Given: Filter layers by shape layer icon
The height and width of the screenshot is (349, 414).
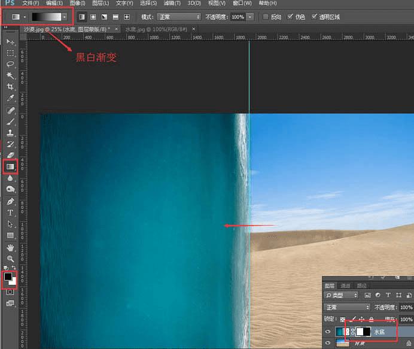Looking at the screenshot, I should pos(398,295).
